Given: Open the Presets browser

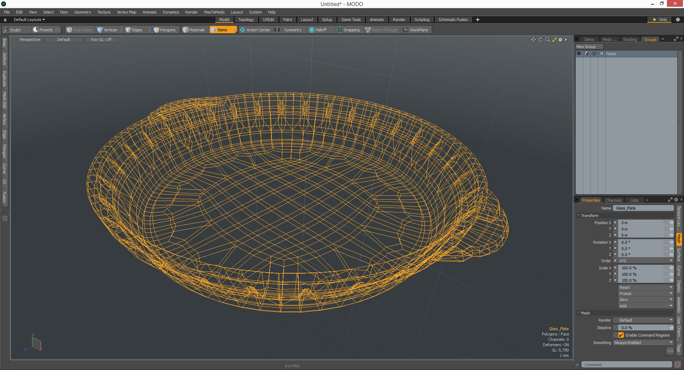Looking at the screenshot, I should click(46, 30).
